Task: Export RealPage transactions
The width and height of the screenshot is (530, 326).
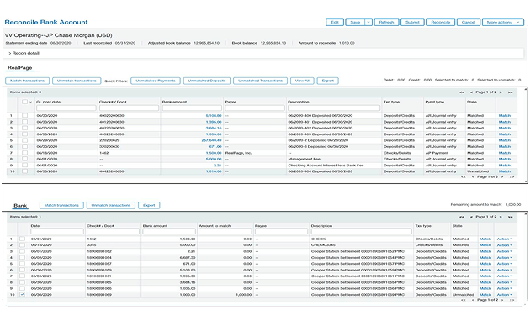Action: tap(327, 81)
